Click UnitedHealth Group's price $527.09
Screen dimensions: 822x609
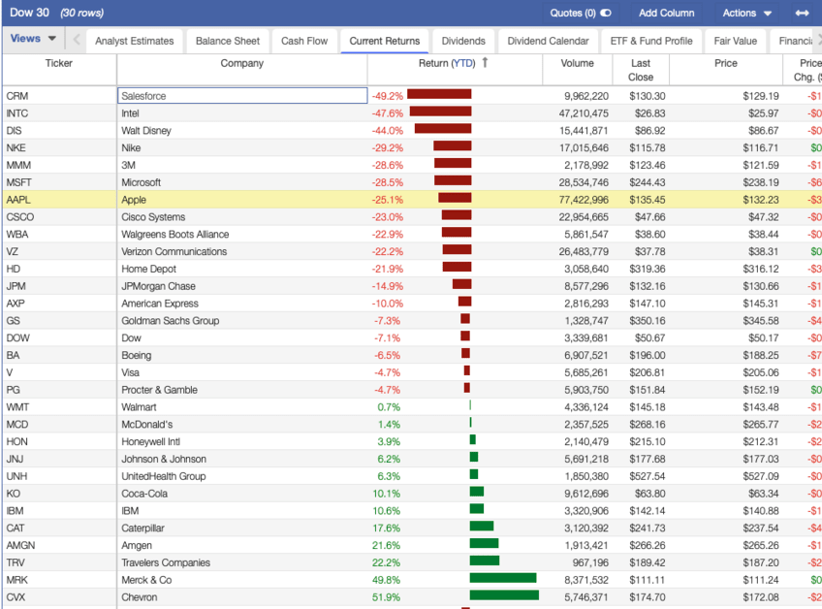click(761, 477)
